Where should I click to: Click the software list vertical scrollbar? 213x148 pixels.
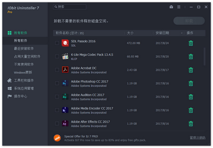[x=204, y=57]
